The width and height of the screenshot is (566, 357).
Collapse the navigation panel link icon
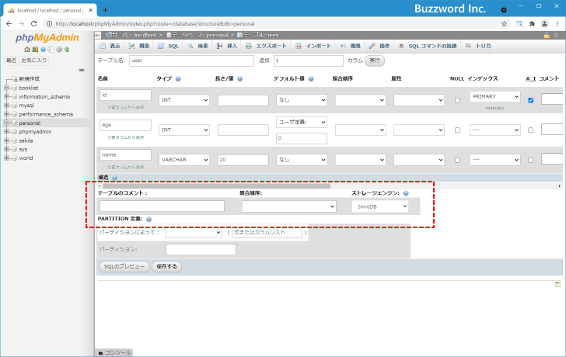pyautogui.click(x=82, y=70)
